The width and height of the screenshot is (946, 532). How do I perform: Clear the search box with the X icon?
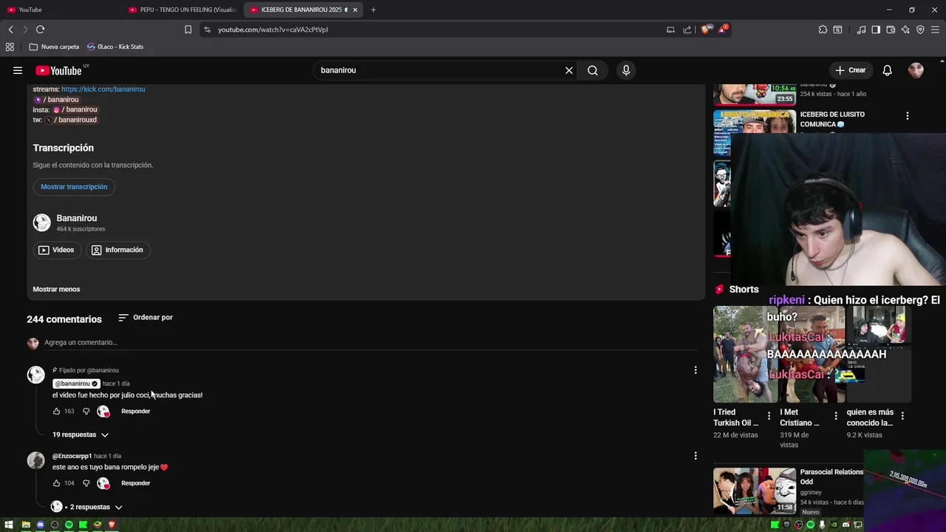coord(569,70)
